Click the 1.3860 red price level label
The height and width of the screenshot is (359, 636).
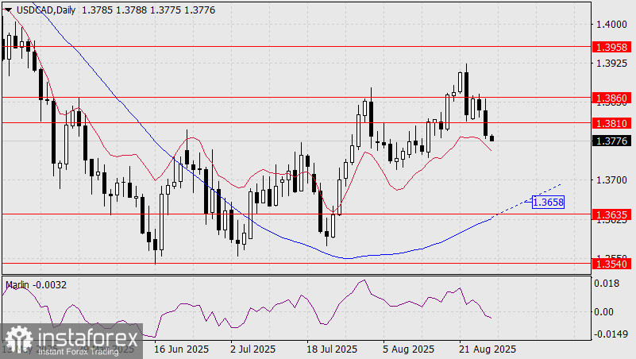pyautogui.click(x=611, y=98)
